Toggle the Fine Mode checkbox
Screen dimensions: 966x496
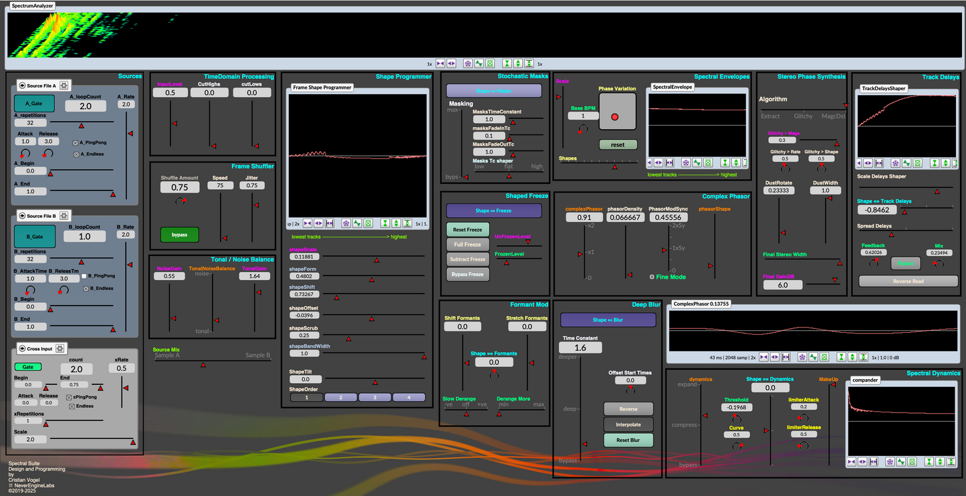(652, 277)
